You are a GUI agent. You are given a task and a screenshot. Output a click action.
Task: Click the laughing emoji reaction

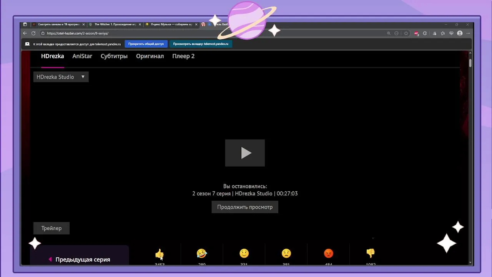(202, 253)
